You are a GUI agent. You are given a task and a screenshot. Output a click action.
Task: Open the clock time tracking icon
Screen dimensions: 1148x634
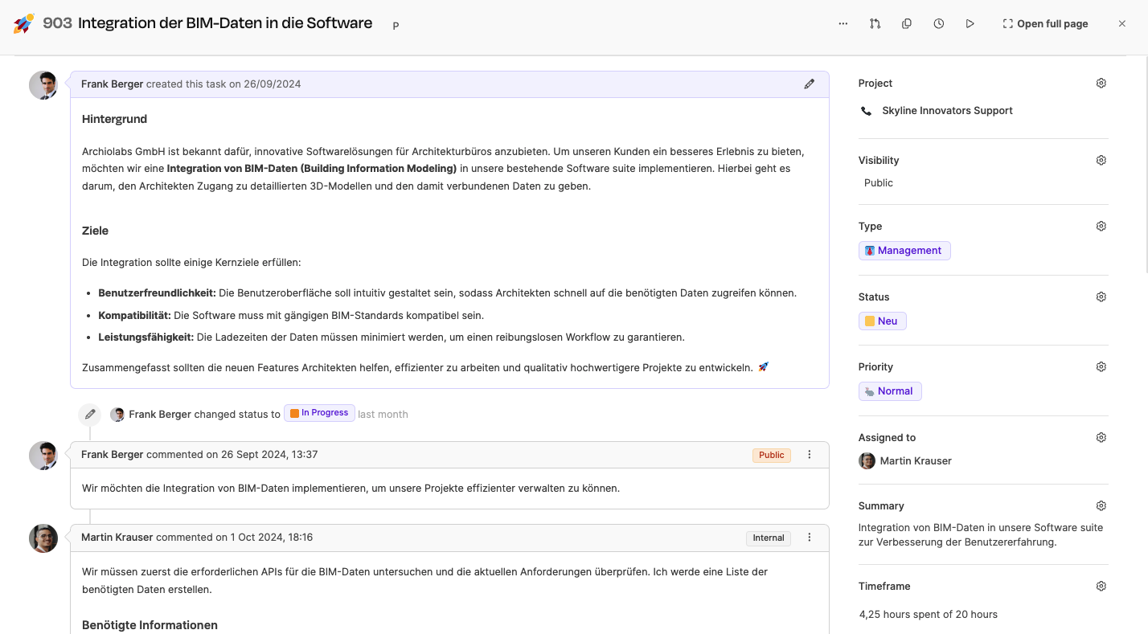938,24
